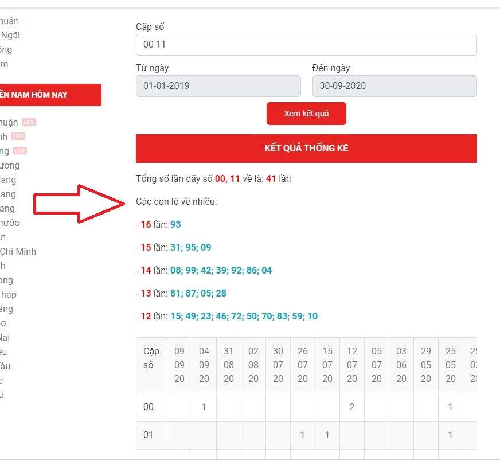The width and height of the screenshot is (500, 460).
Task: Click the LIVE badge beside "ng"
Action: pyautogui.click(x=20, y=151)
